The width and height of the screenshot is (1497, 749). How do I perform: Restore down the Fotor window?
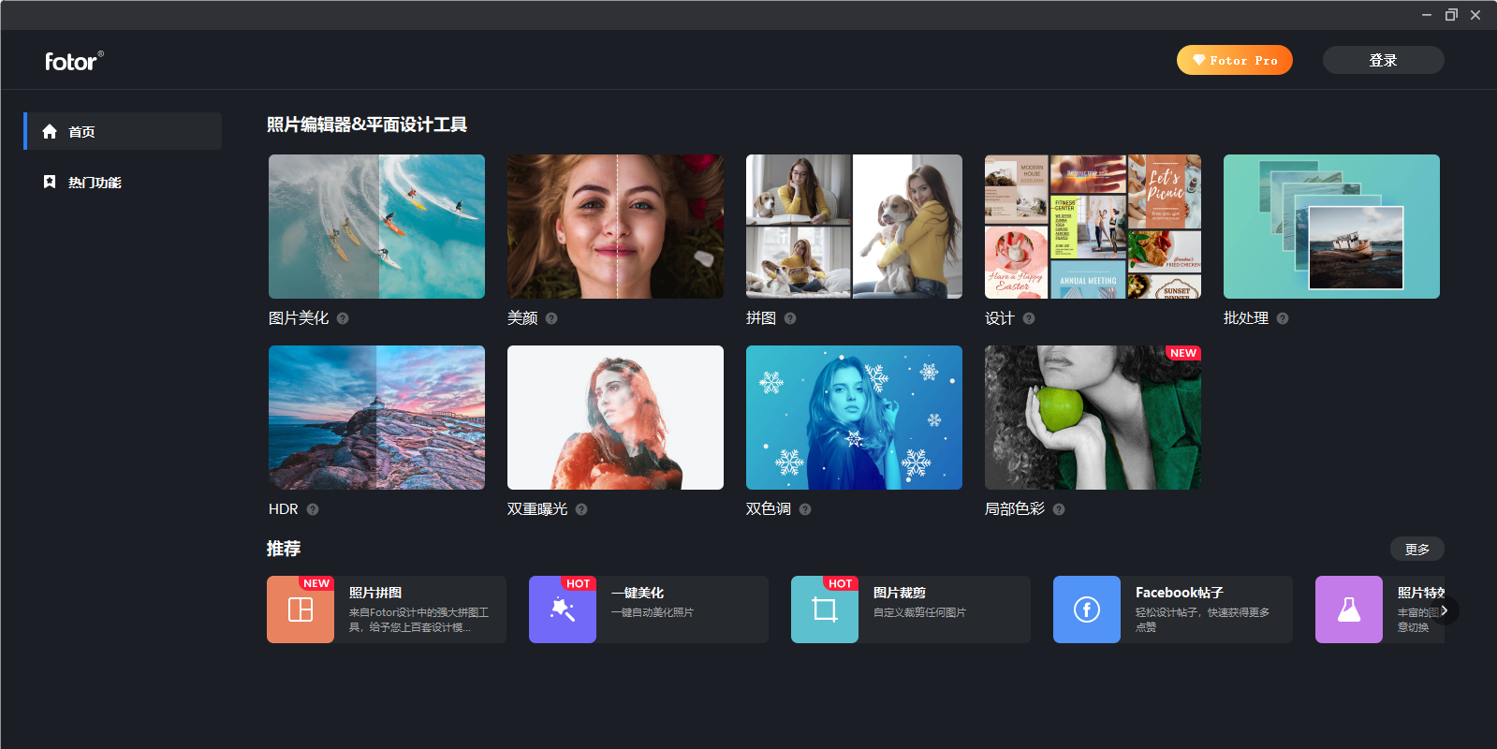pyautogui.click(x=1451, y=15)
